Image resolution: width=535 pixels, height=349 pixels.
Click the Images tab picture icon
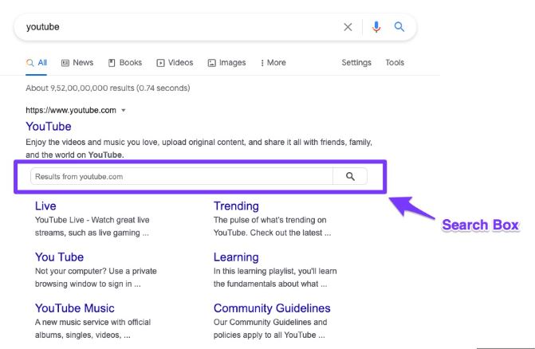point(211,63)
